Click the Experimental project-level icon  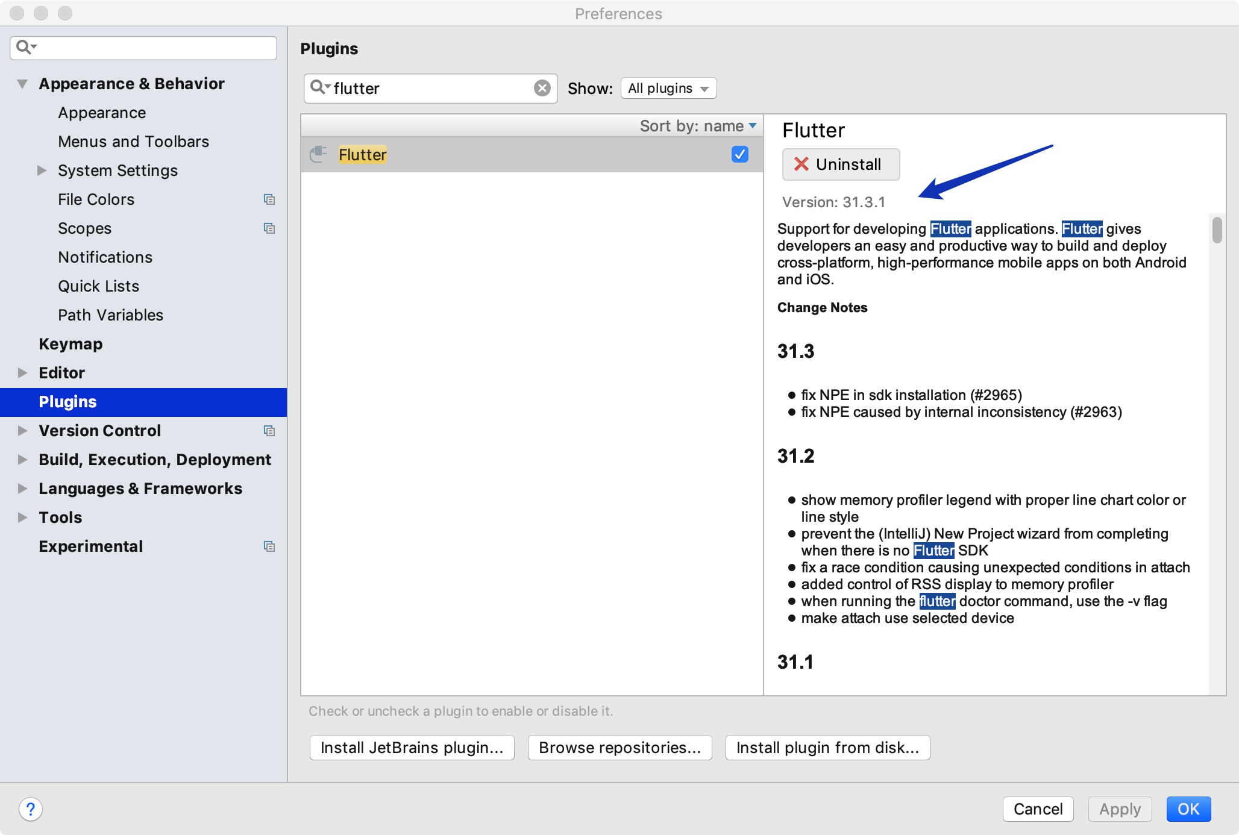[269, 546]
